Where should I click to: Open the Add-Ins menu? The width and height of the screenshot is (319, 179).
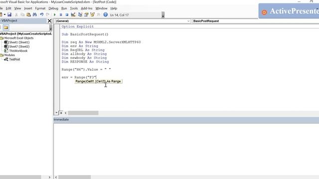[86, 8]
